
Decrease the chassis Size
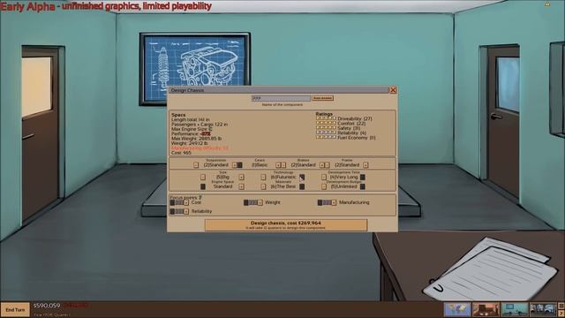[x=203, y=177]
